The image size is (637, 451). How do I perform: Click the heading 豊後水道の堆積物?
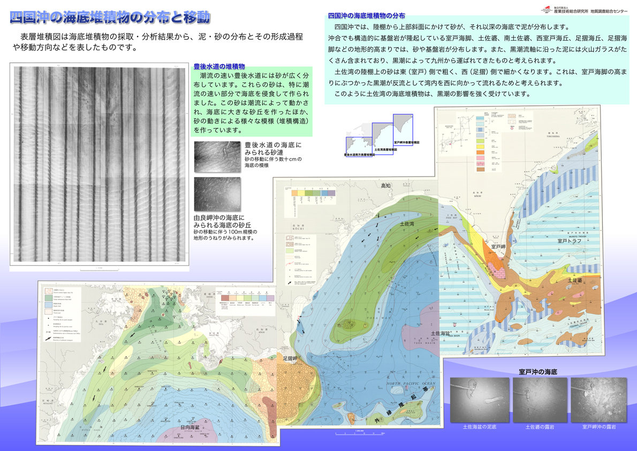click(219, 66)
